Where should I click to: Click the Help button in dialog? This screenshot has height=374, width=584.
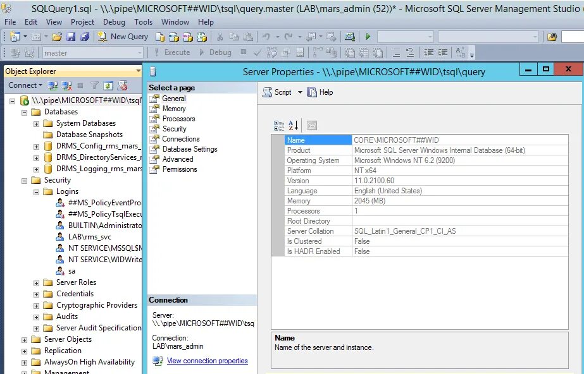pyautogui.click(x=320, y=92)
